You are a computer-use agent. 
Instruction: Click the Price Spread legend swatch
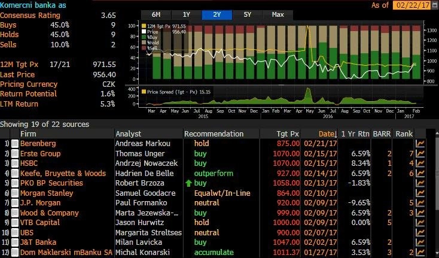(x=144, y=92)
